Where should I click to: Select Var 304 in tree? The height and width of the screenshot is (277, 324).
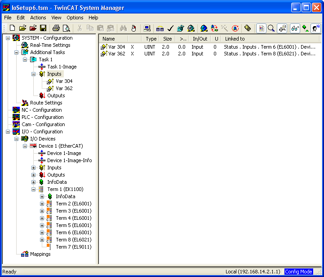click(x=64, y=81)
